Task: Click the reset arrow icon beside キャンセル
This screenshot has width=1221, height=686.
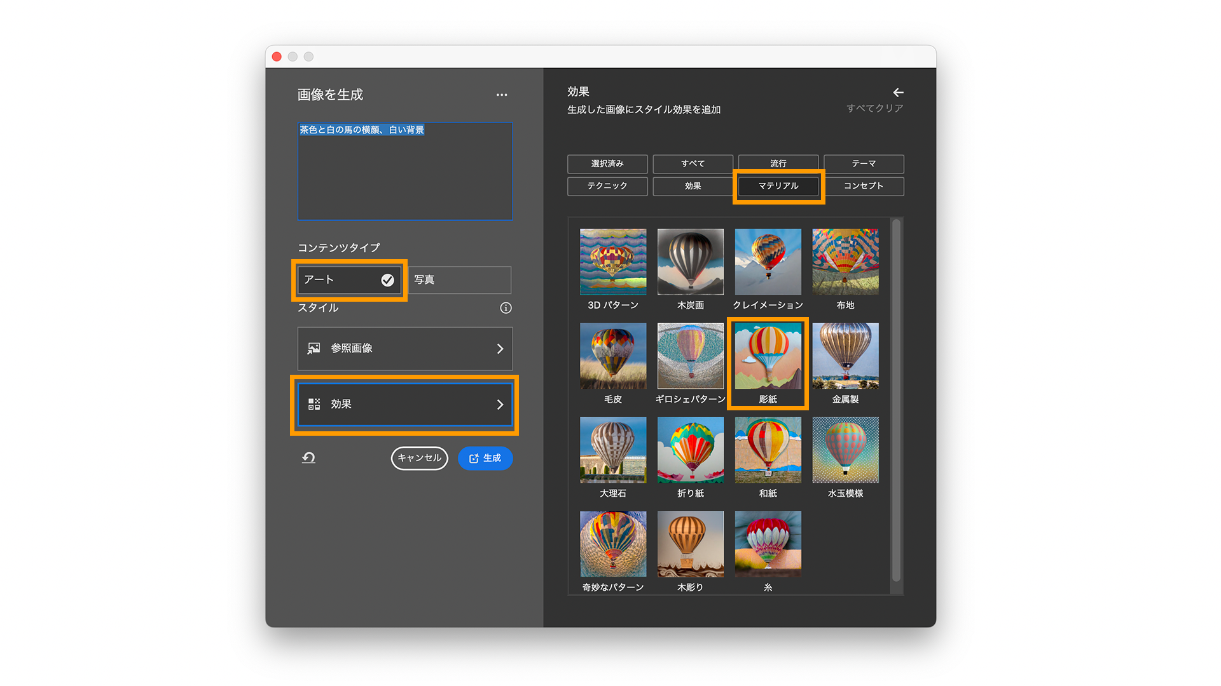Action: 308,458
